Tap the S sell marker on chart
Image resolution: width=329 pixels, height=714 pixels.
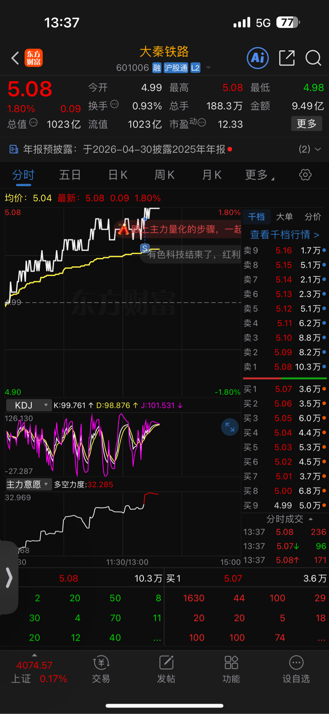click(x=145, y=248)
